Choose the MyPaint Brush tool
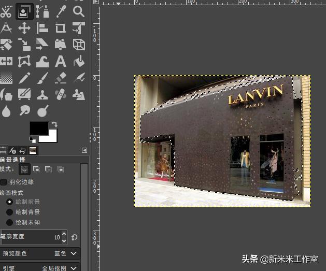 click(24, 94)
